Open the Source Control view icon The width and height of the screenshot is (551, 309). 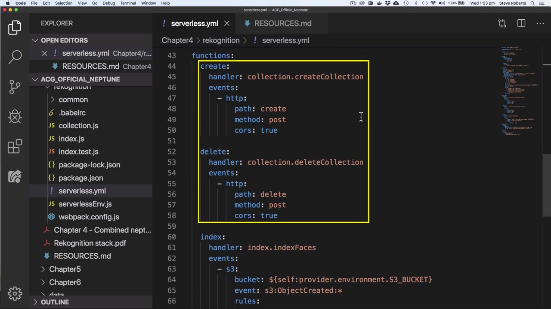pyautogui.click(x=15, y=86)
